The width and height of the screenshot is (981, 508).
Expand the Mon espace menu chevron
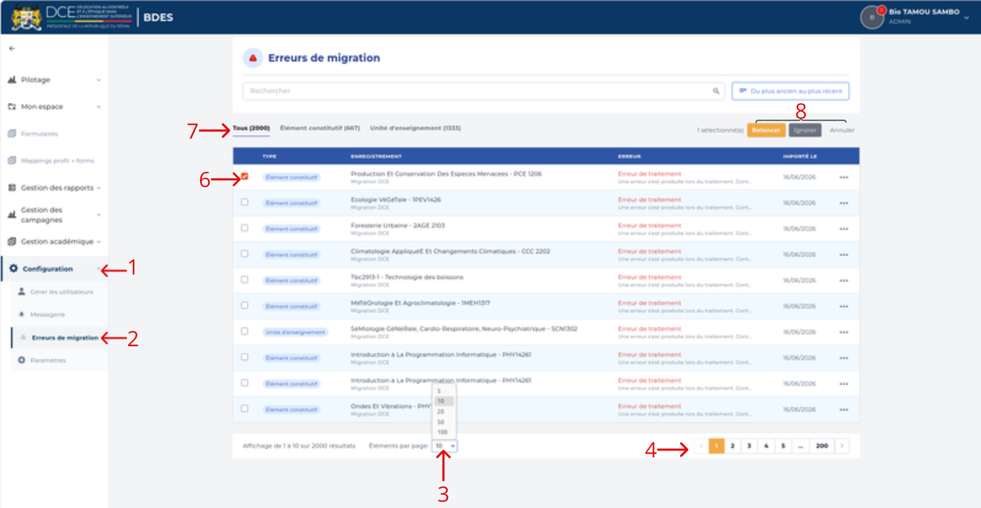coord(98,107)
